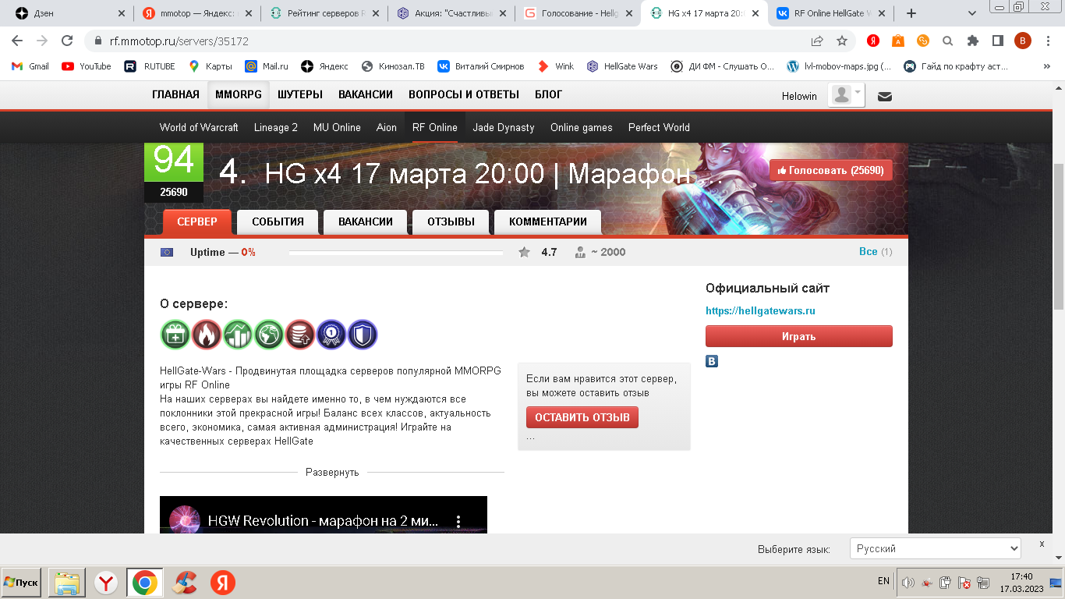Click the green bar chart badge icon

[238, 335]
